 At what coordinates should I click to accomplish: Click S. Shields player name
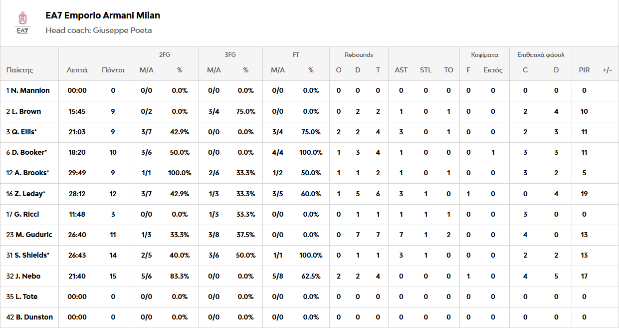pos(28,255)
